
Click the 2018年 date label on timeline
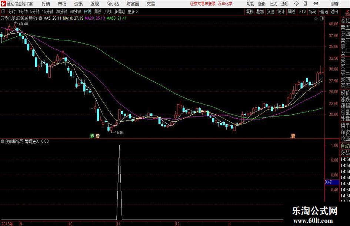tap(7, 224)
